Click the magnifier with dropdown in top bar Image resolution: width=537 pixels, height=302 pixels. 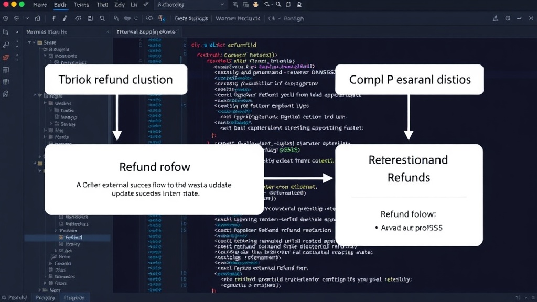(267, 4)
